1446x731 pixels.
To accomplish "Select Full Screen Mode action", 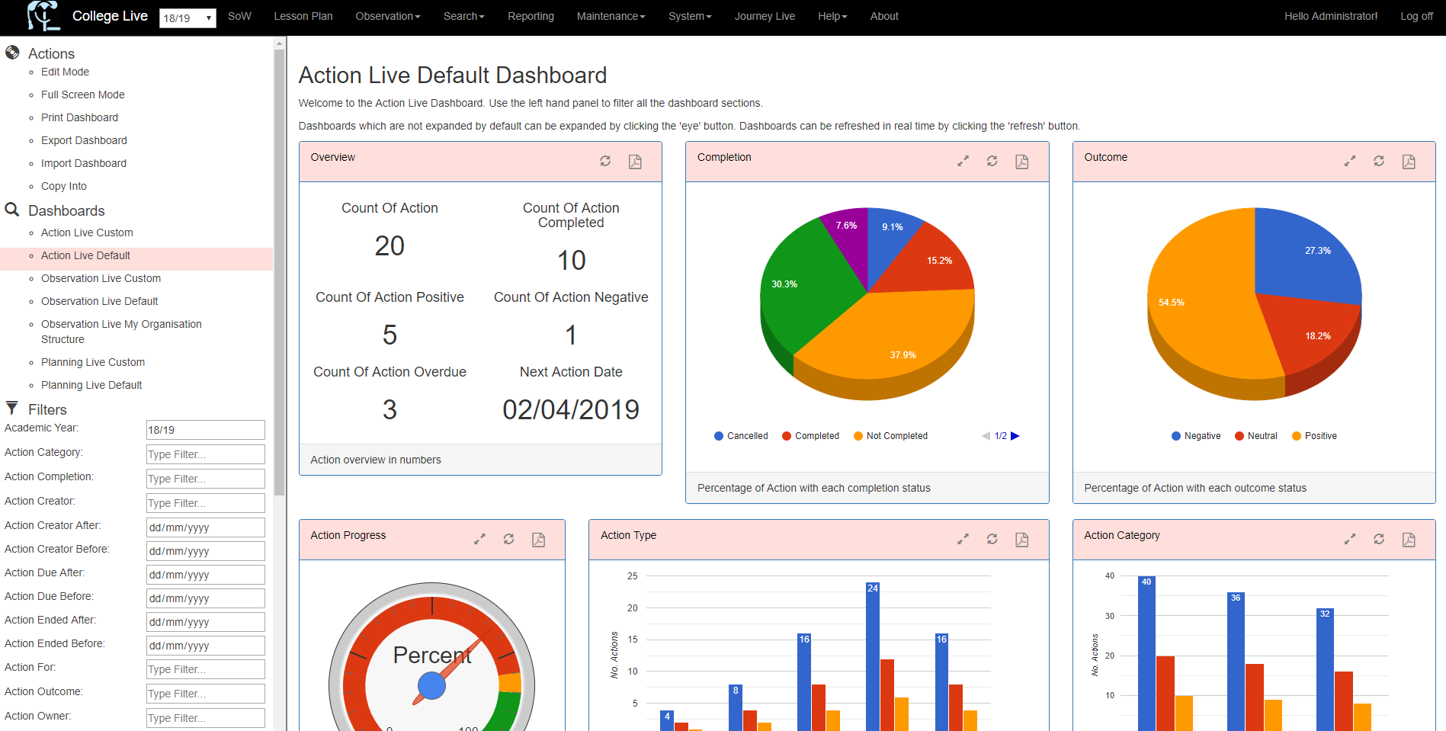I will pos(83,95).
